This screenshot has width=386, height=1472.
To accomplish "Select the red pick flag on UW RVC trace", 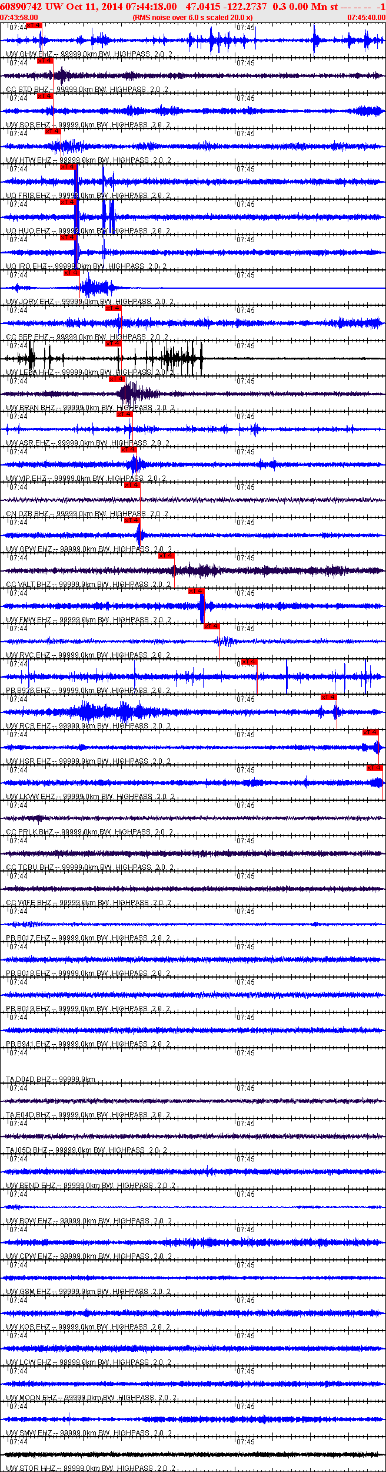I will (x=211, y=626).
